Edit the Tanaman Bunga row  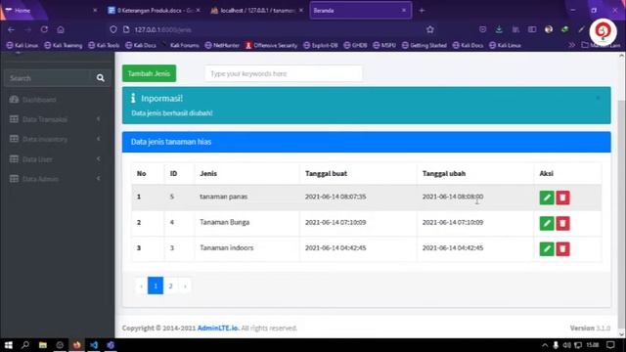547,223
